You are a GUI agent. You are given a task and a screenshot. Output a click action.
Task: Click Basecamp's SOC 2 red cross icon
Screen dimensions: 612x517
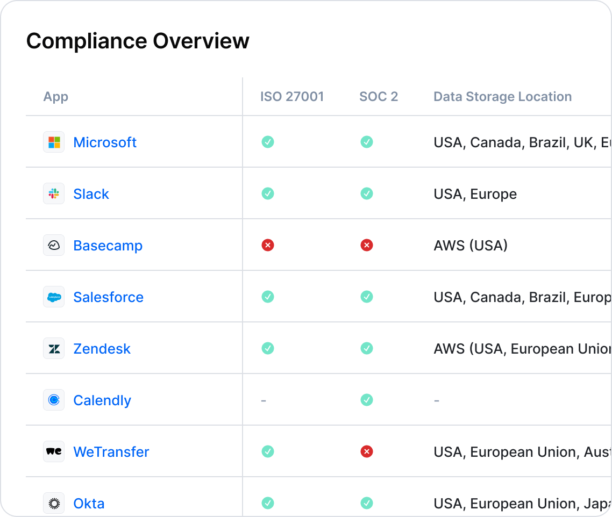[x=366, y=245]
